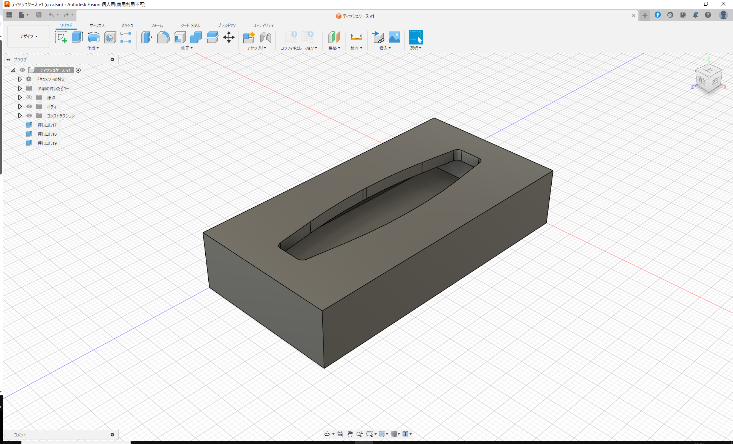Viewport: 733px width, 444px height.
Task: Select the Measure tool under 検査
Action: coord(356,37)
